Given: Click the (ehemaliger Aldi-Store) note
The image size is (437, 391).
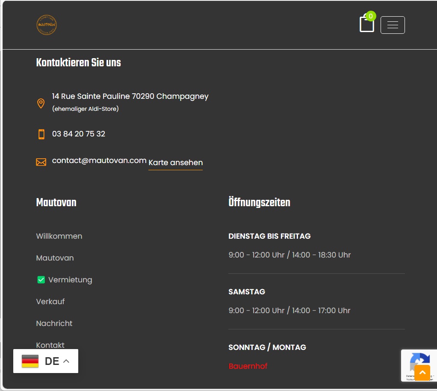Looking at the screenshot, I should pos(86,109).
